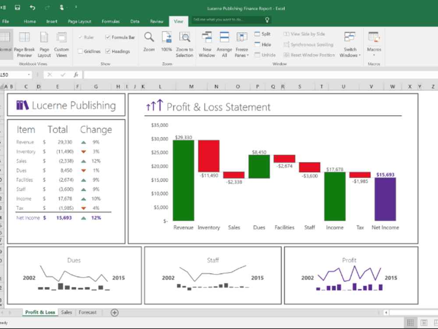Viewport: 438px width, 329px height.
Task: Open Customize Quick Access Toolbar dropdown
Action: point(76,7)
